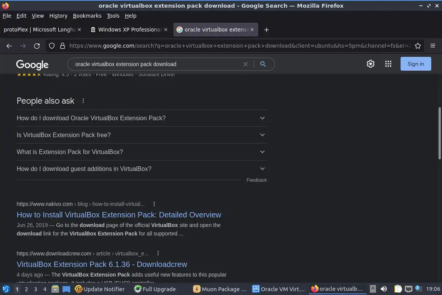Open the Bookmarks menu
The image size is (442, 295).
point(87,16)
